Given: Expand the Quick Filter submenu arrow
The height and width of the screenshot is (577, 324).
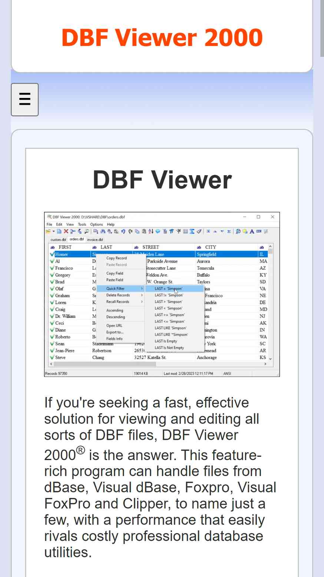Looking at the screenshot, I should click(x=142, y=289).
